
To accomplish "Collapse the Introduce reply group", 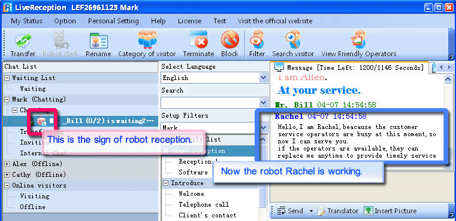I will tap(166, 183).
